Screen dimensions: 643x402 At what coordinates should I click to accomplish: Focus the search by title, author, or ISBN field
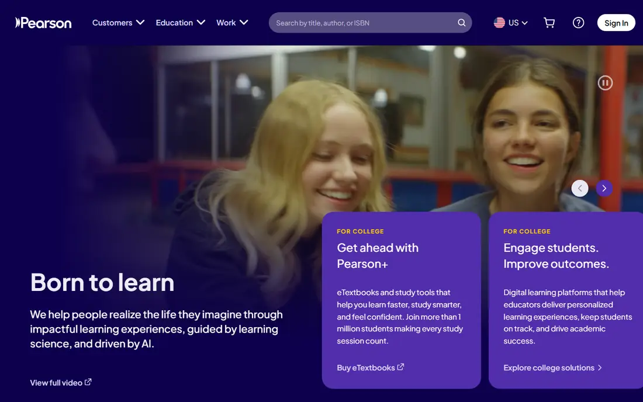click(x=370, y=23)
